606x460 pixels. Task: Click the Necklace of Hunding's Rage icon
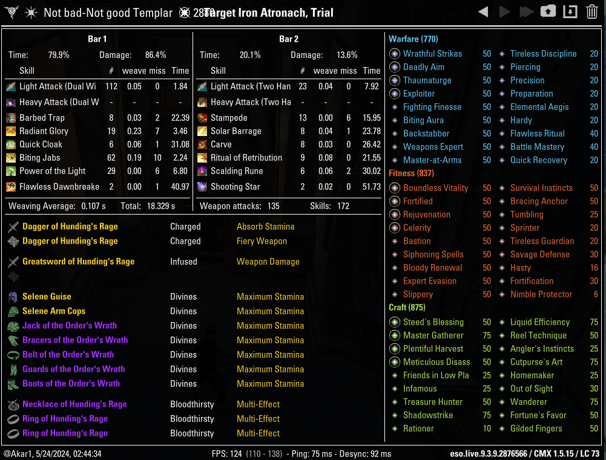pos(13,404)
